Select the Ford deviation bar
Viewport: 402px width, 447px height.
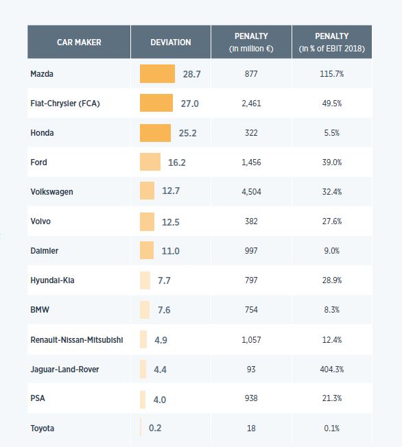[x=150, y=162]
